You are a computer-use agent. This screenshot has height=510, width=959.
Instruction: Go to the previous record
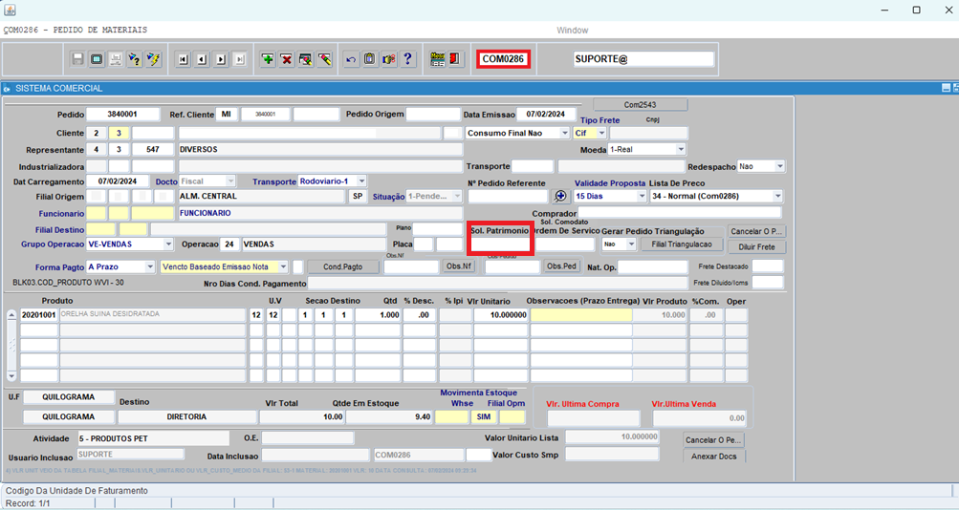202,59
